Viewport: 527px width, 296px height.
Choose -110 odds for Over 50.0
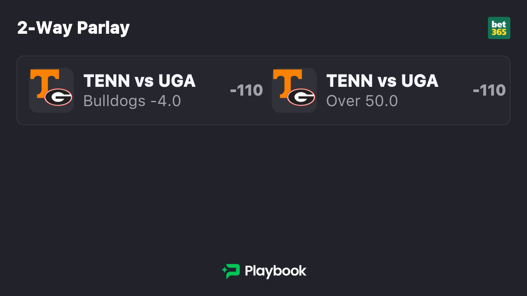click(x=489, y=90)
